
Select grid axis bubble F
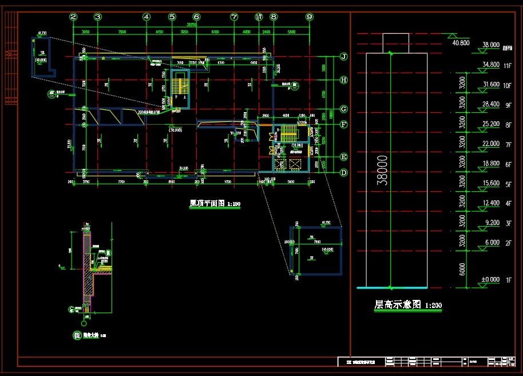click(343, 124)
